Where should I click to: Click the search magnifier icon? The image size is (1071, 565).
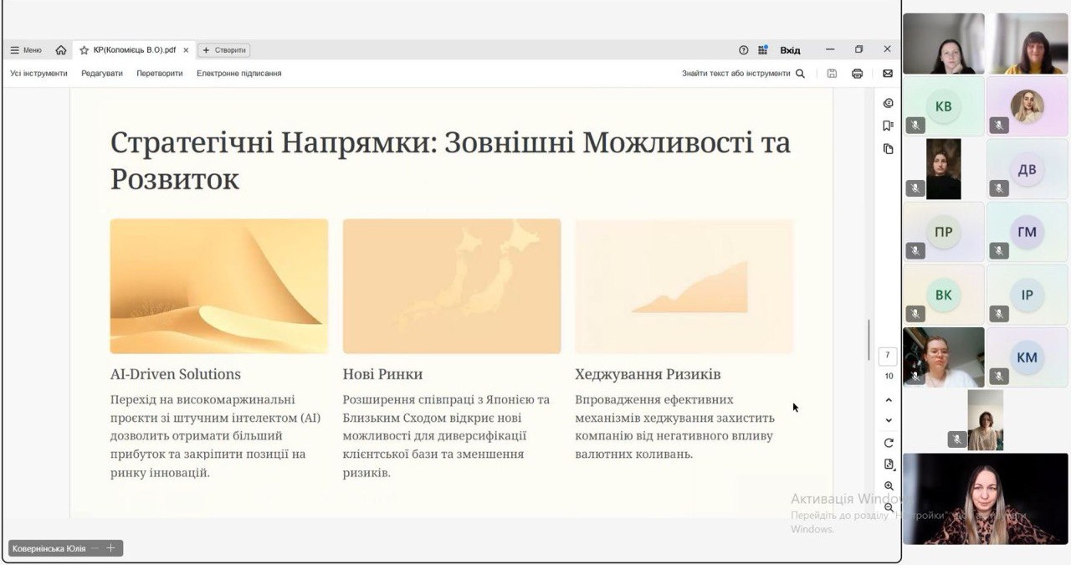[800, 74]
